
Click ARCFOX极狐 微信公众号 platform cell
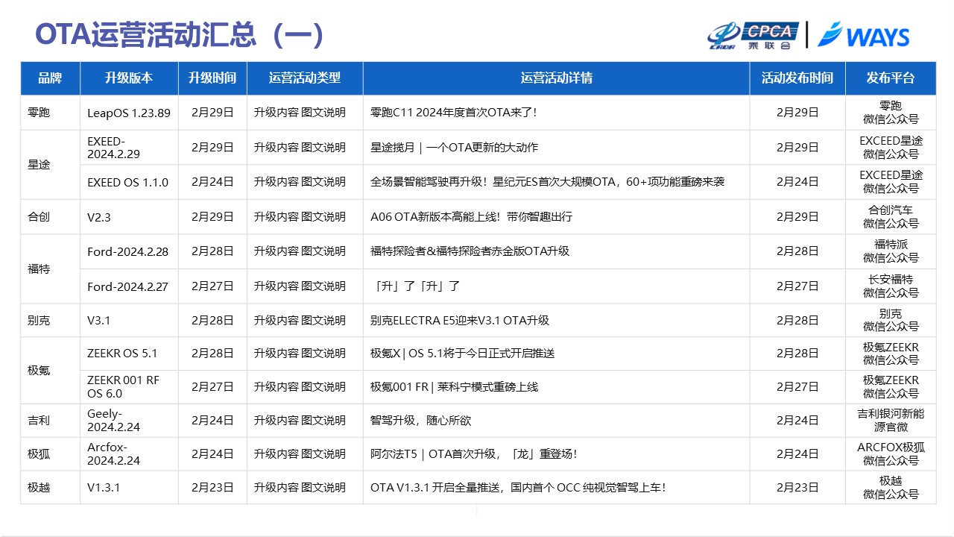tap(891, 453)
